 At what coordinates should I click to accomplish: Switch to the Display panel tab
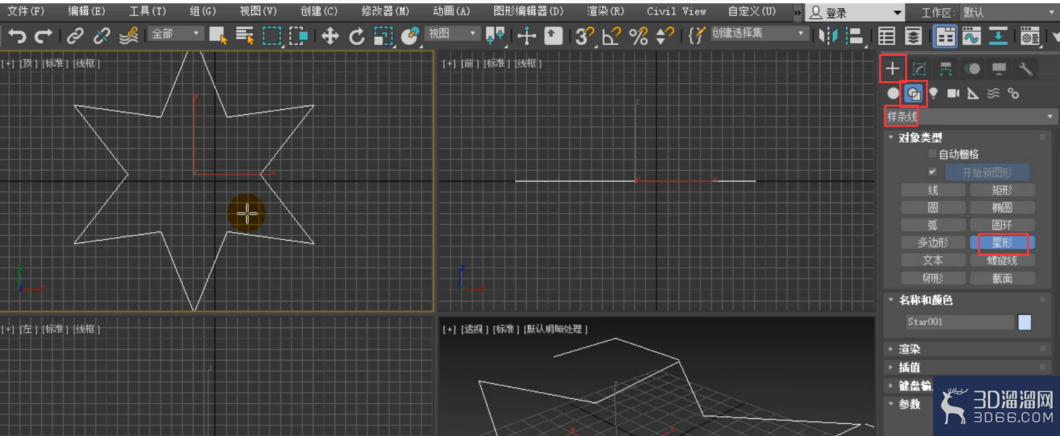point(999,69)
